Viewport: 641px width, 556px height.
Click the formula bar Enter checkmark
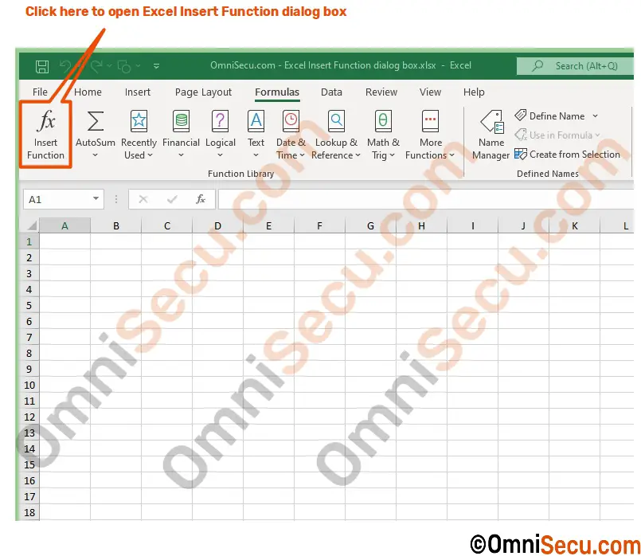coord(172,199)
